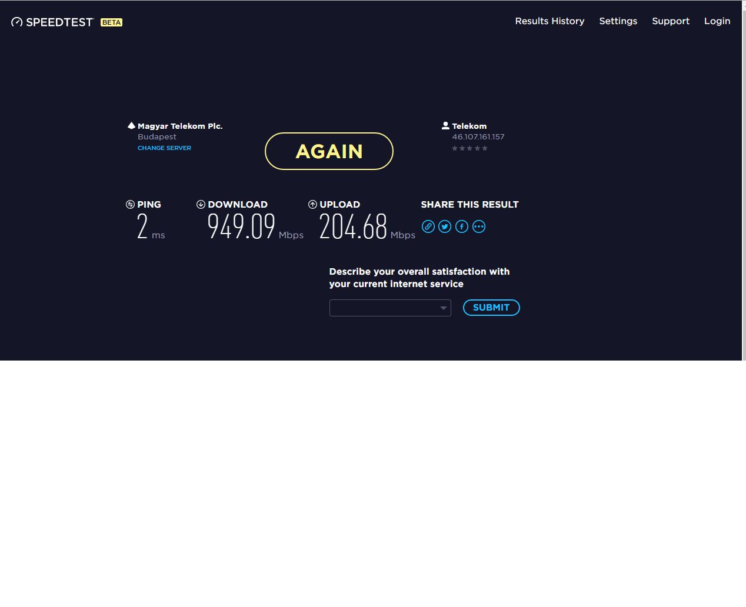Viewport: 746px width, 607px height.
Task: Click the download arrow icon
Action: tap(201, 204)
